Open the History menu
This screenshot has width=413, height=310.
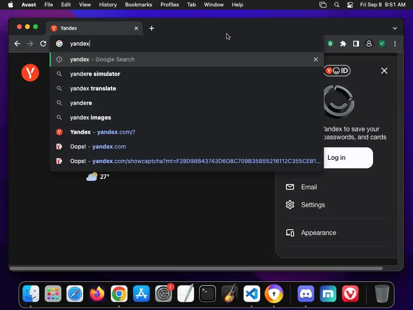click(x=108, y=5)
